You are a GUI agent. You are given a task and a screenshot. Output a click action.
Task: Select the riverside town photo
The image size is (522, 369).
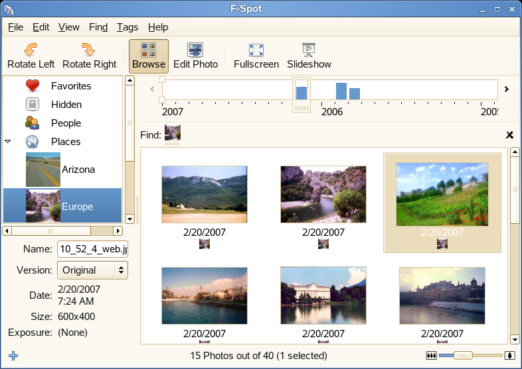205,295
